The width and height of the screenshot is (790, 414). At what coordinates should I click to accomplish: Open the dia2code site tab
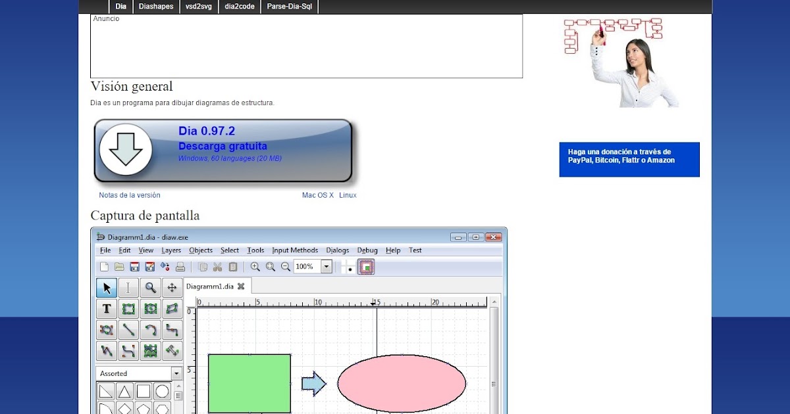pos(240,7)
